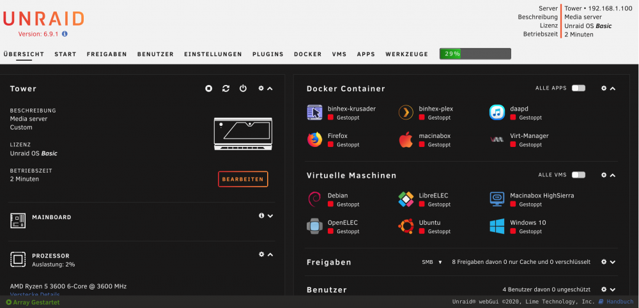The width and height of the screenshot is (639, 308).
Task: Shut down Tower with the power icon
Action: [x=243, y=88]
